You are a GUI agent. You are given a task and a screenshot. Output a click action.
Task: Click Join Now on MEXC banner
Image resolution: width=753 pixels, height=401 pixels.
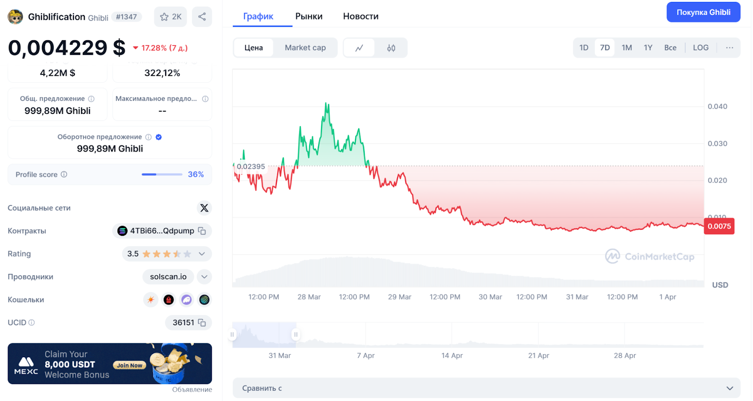click(x=129, y=365)
